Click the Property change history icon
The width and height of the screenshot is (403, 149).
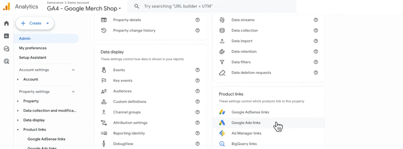104,30
